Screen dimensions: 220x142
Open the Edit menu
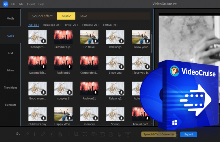(x=21, y=4)
